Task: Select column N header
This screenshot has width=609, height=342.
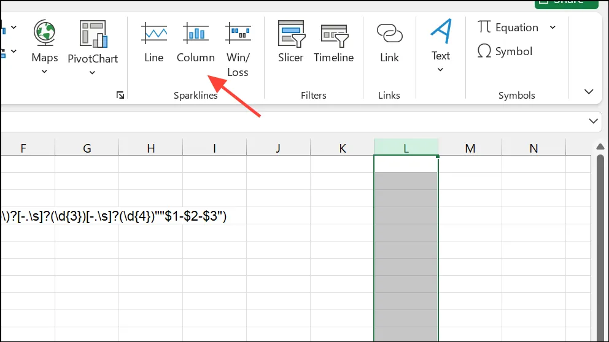Action: (x=533, y=148)
